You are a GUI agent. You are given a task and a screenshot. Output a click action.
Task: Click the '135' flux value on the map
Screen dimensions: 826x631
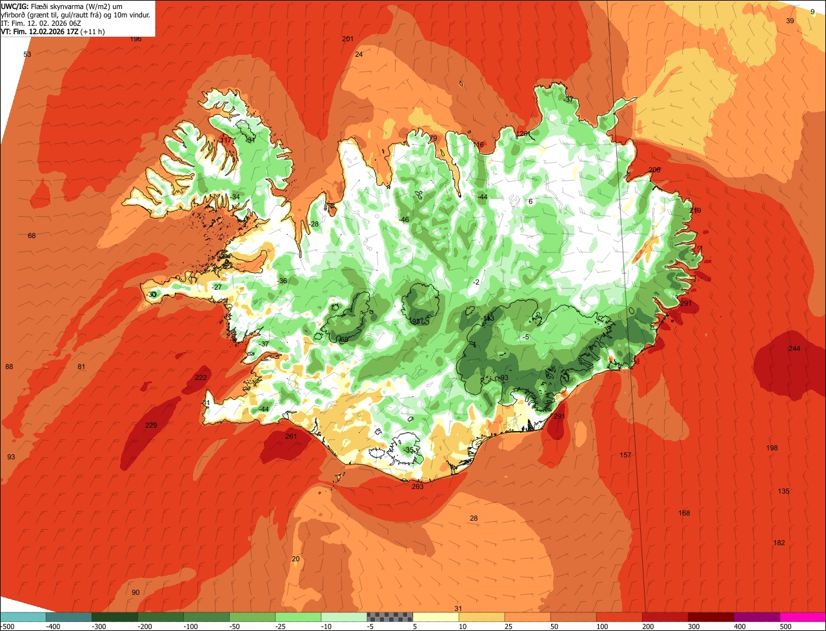783,492
